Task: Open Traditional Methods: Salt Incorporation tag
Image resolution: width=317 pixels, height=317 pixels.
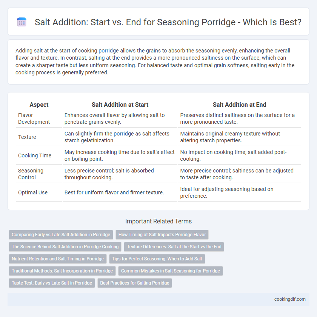Action: click(x=62, y=271)
